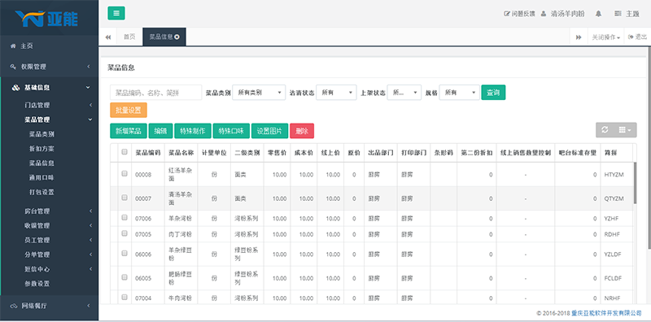Screen dimensions: 651x322
Task: Go to 主页 in the sidebar
Action: click(x=50, y=46)
